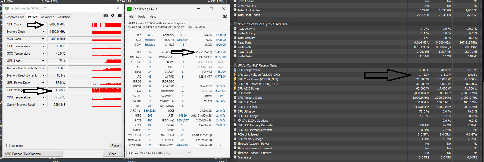Open the System Memory Used dropdown
The image size is (484, 162).
(x=43, y=105)
